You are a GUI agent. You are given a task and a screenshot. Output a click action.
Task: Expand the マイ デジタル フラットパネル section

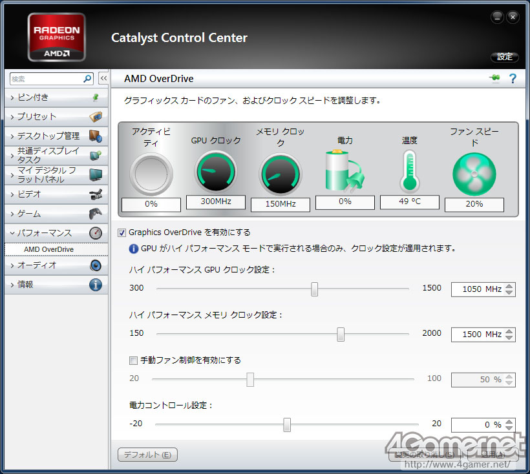tap(12, 175)
